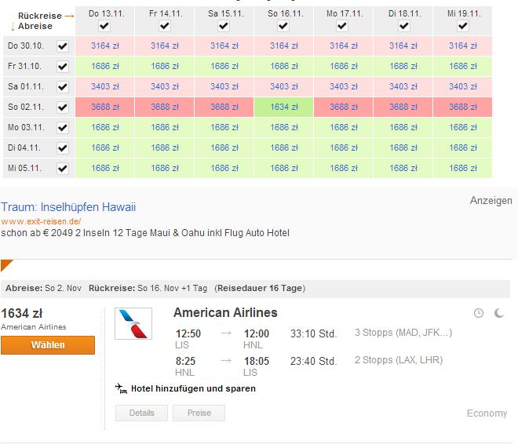Open the Preise button for the flight

click(199, 413)
